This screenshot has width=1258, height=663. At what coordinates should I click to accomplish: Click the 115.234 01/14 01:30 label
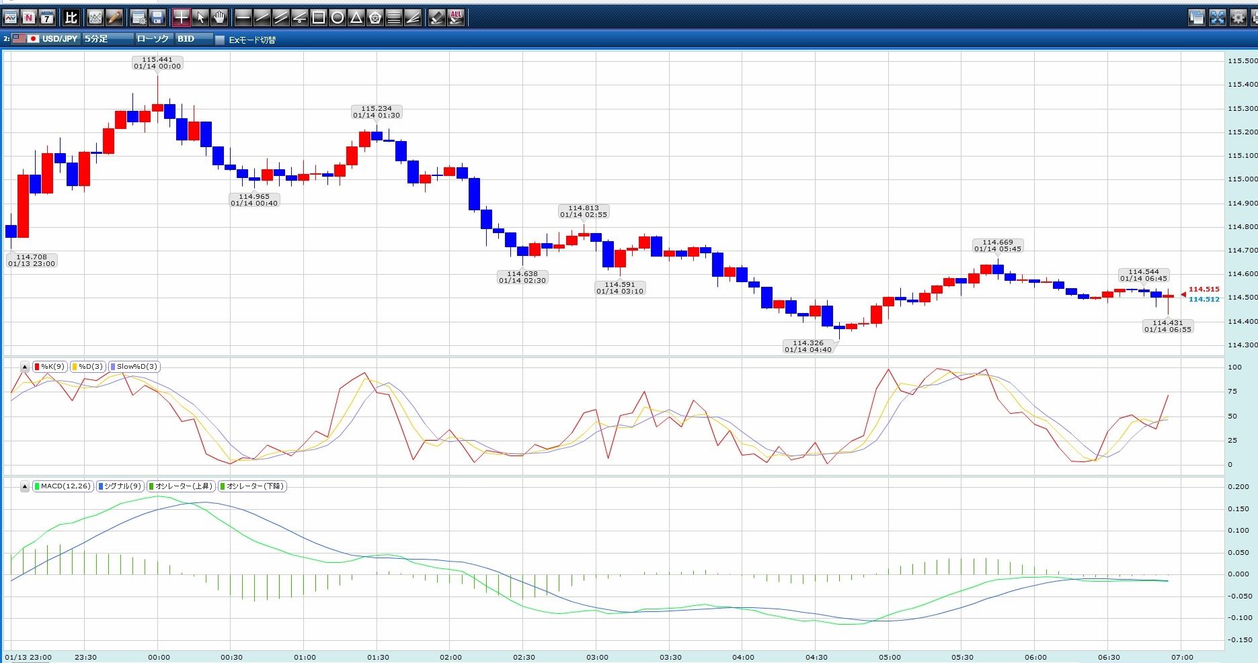[x=377, y=112]
